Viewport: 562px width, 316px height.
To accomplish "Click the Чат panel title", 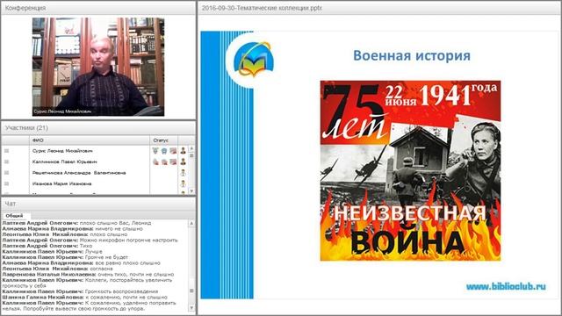I will 10,204.
